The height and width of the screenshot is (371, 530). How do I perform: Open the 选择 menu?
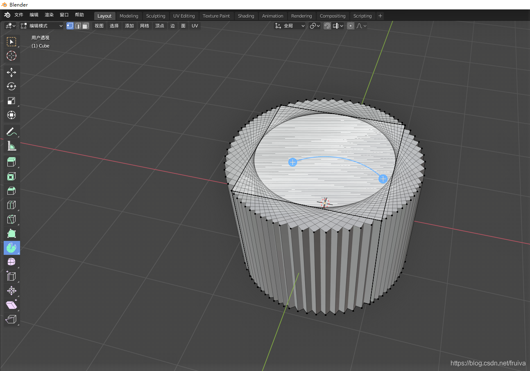click(114, 26)
